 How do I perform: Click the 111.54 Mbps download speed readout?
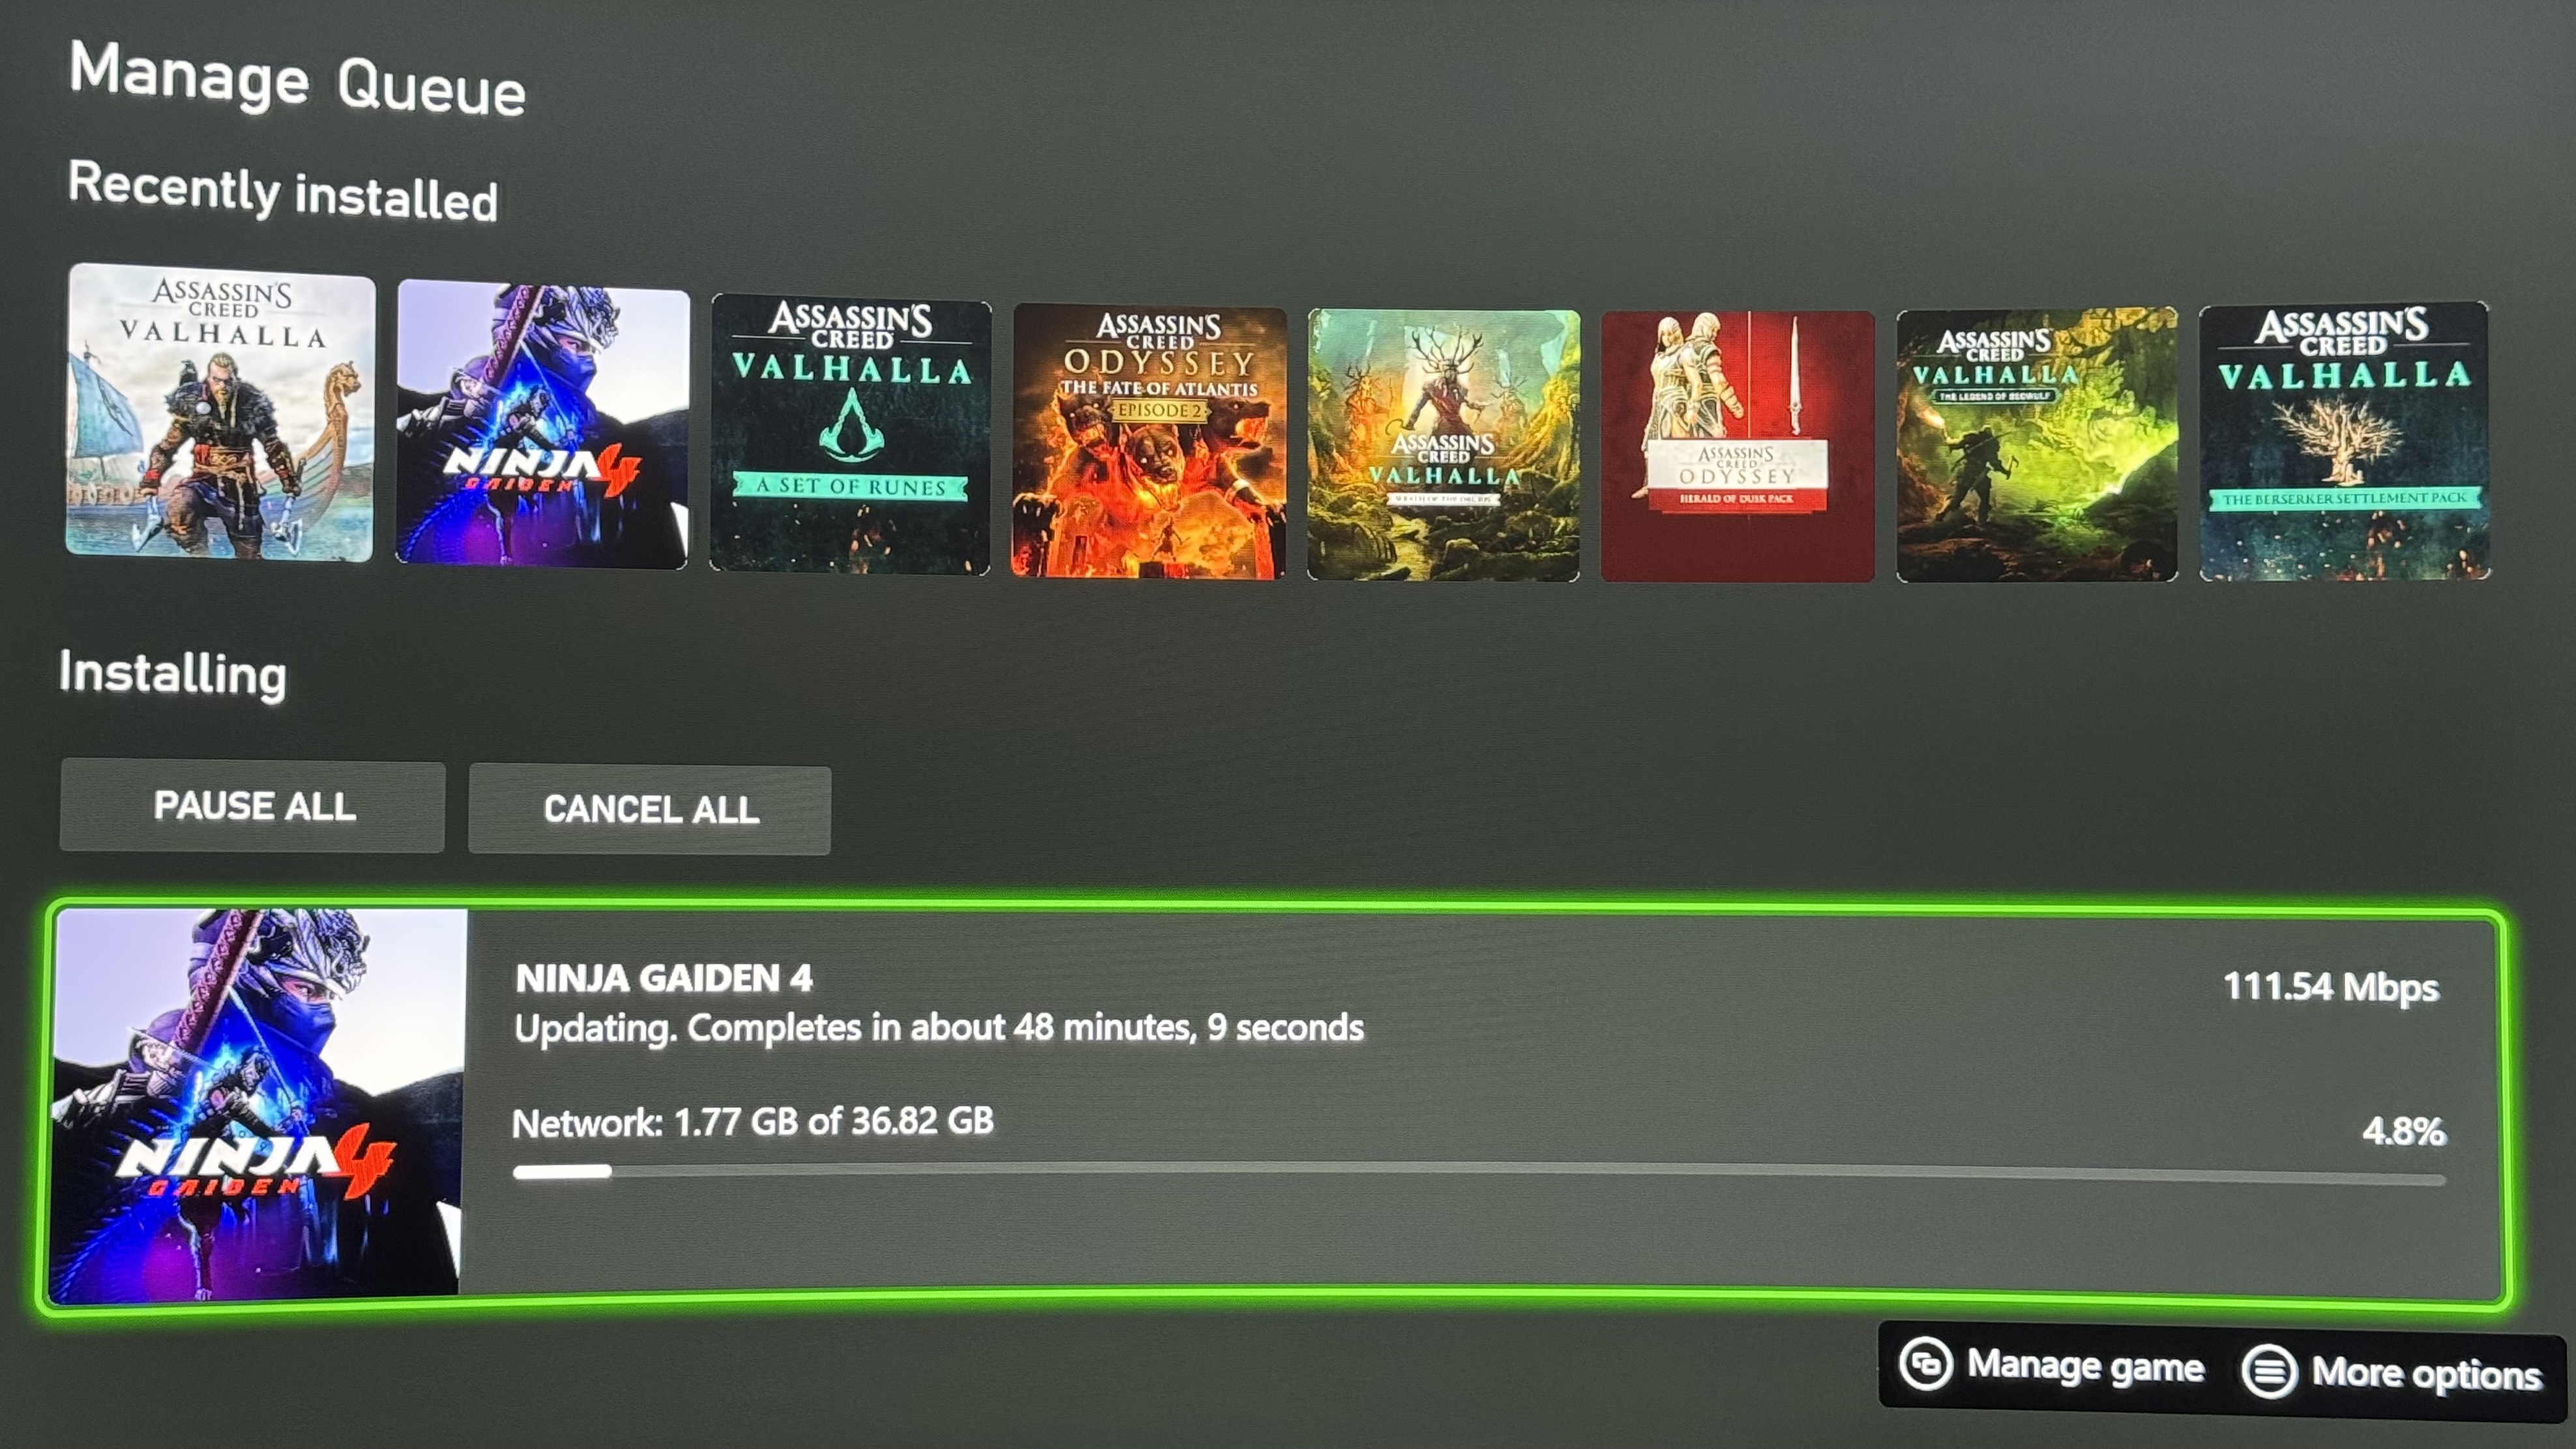(x=2331, y=987)
